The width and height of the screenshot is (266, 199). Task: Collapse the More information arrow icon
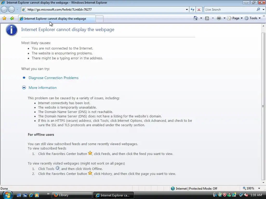24,88
